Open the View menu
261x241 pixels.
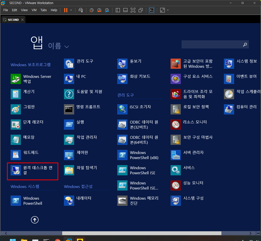pyautogui.click(x=24, y=10)
